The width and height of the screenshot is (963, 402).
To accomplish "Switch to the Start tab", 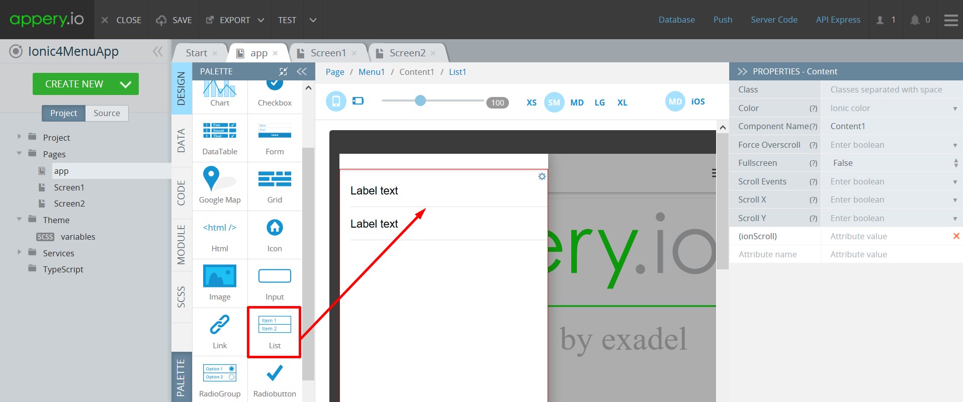I will click(x=196, y=53).
